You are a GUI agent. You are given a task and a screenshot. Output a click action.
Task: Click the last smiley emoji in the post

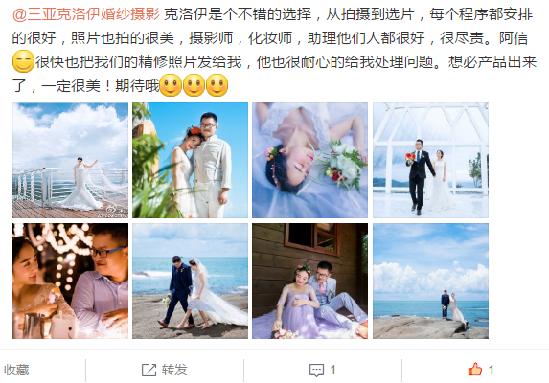[217, 85]
